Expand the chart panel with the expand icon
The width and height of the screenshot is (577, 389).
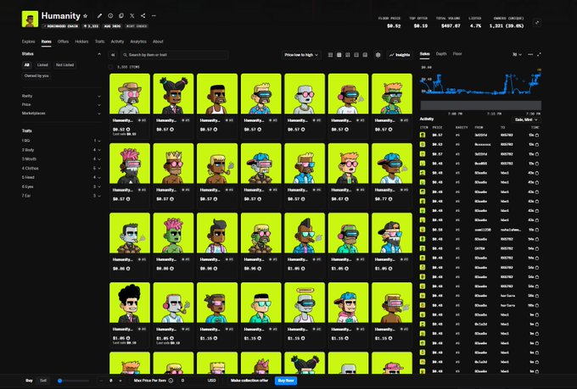pyautogui.click(x=539, y=54)
